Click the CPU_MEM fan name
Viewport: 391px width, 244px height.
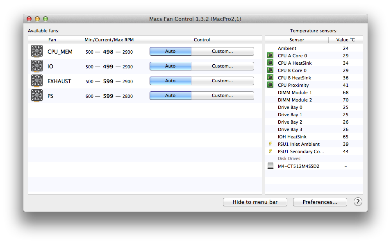[x=60, y=52]
